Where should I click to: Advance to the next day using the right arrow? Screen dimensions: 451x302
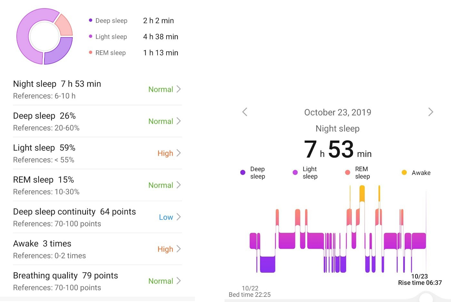(x=431, y=112)
